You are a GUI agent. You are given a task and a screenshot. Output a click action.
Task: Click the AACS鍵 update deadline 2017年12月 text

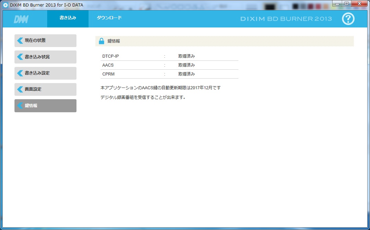pyautogui.click(x=161, y=88)
